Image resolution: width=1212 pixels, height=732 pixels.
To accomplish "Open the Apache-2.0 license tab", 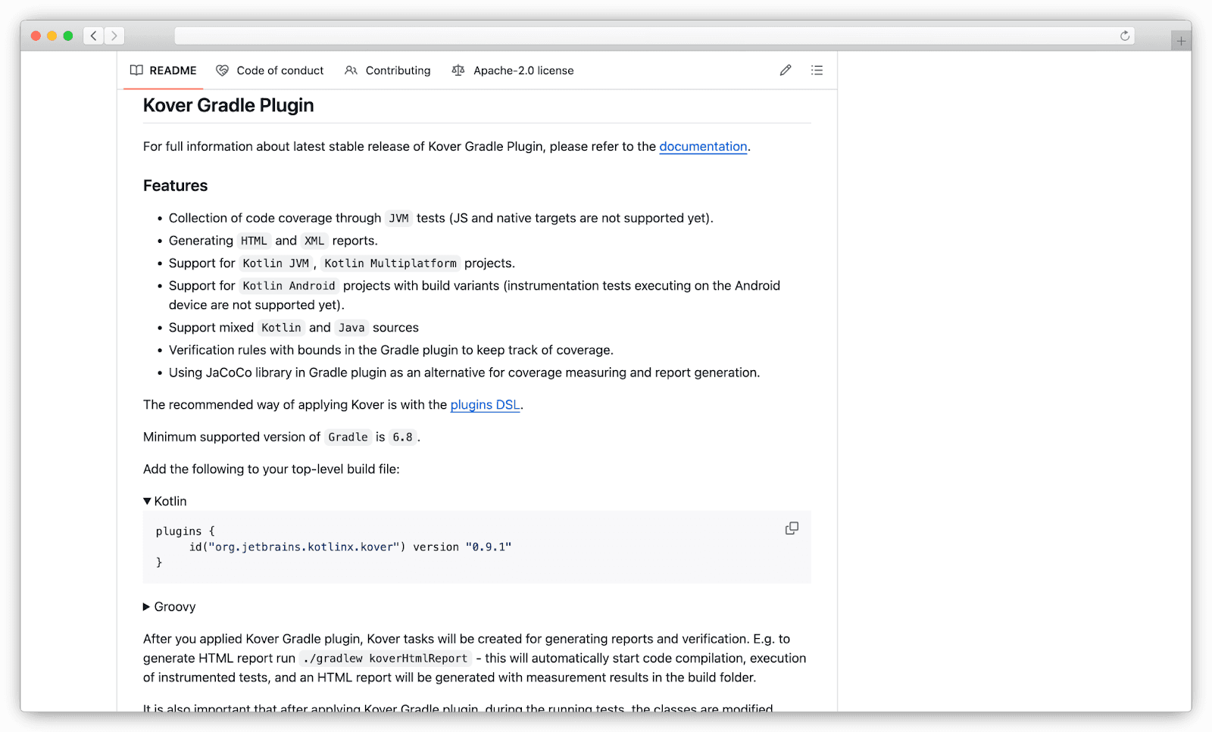I will click(523, 70).
